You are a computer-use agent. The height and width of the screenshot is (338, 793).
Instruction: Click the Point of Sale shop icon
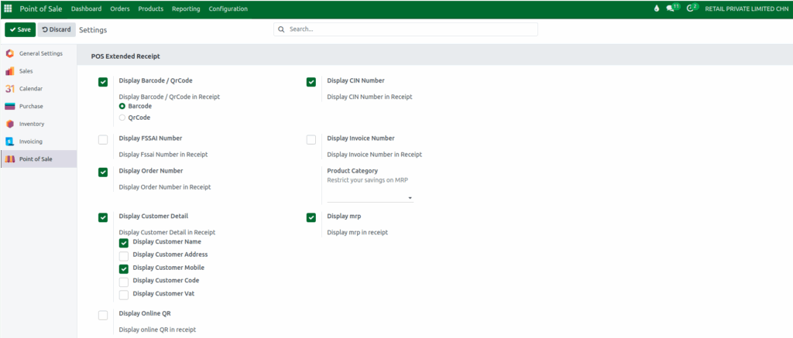point(9,159)
